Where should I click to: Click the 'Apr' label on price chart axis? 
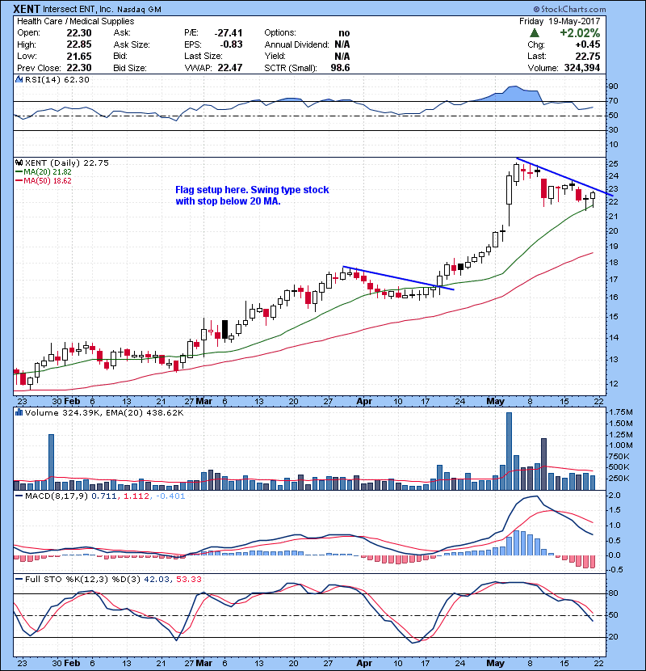364,402
